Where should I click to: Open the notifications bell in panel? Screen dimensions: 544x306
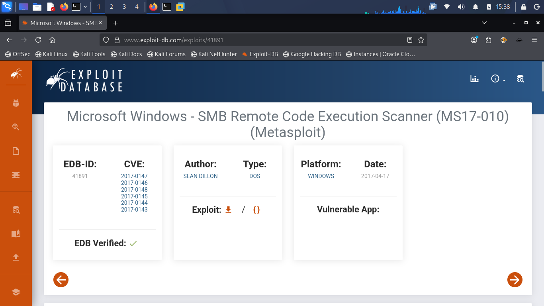[x=476, y=7]
